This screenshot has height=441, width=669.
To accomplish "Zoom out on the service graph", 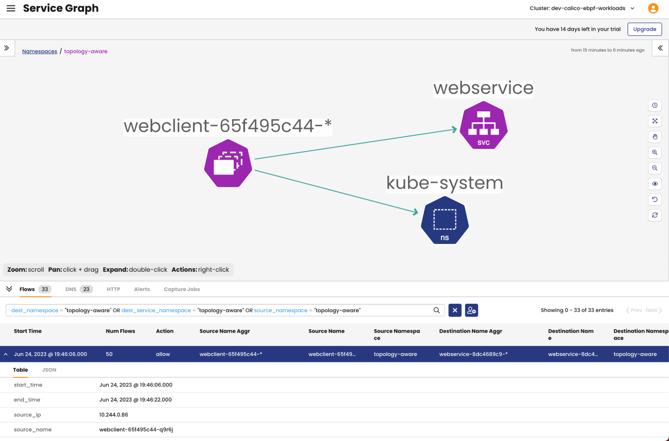I will (655, 168).
